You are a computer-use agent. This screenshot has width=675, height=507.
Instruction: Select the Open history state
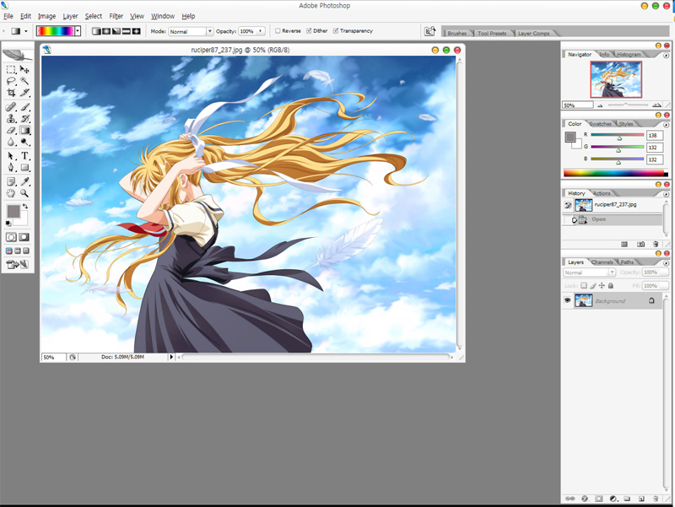click(613, 219)
